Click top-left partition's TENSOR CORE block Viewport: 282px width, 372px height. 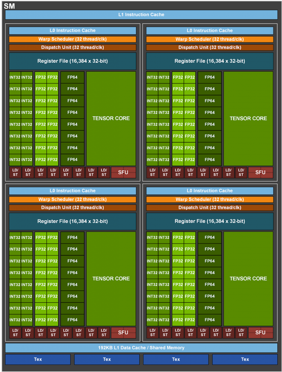[x=111, y=118]
